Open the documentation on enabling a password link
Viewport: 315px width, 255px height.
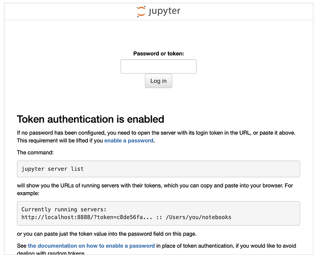[x=91, y=246]
